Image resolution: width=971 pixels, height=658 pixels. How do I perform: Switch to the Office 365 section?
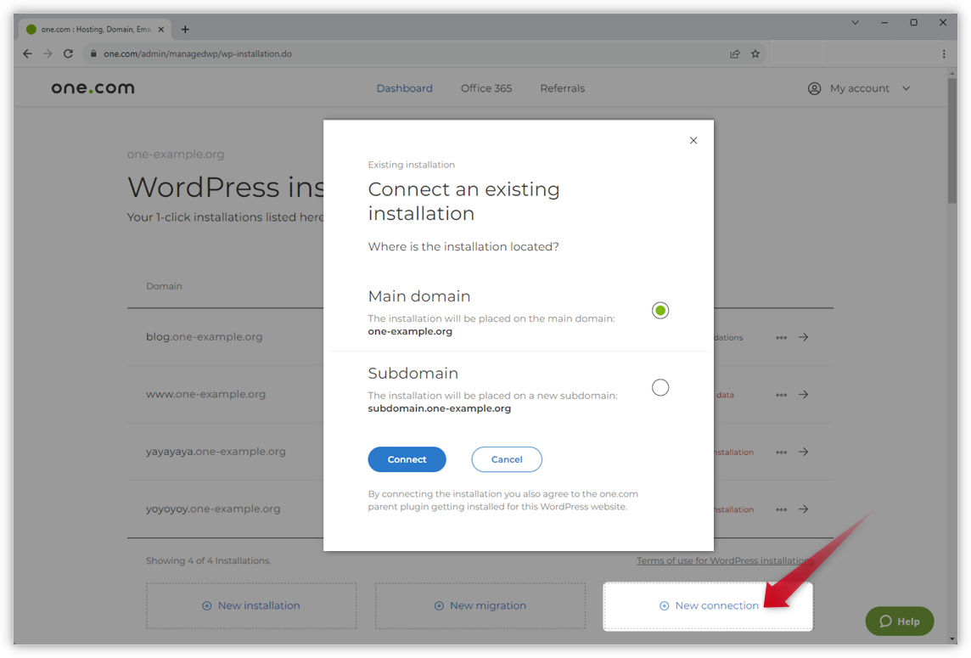(x=485, y=87)
